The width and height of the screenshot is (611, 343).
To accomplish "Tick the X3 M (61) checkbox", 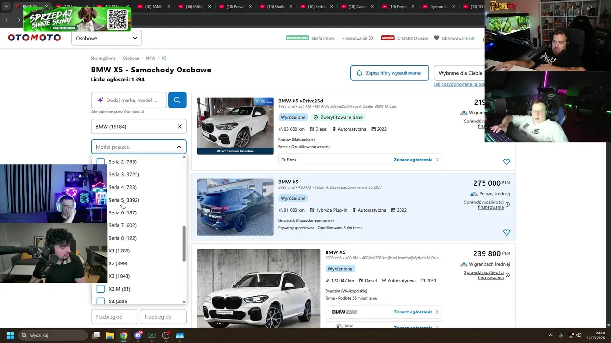I will (x=100, y=289).
